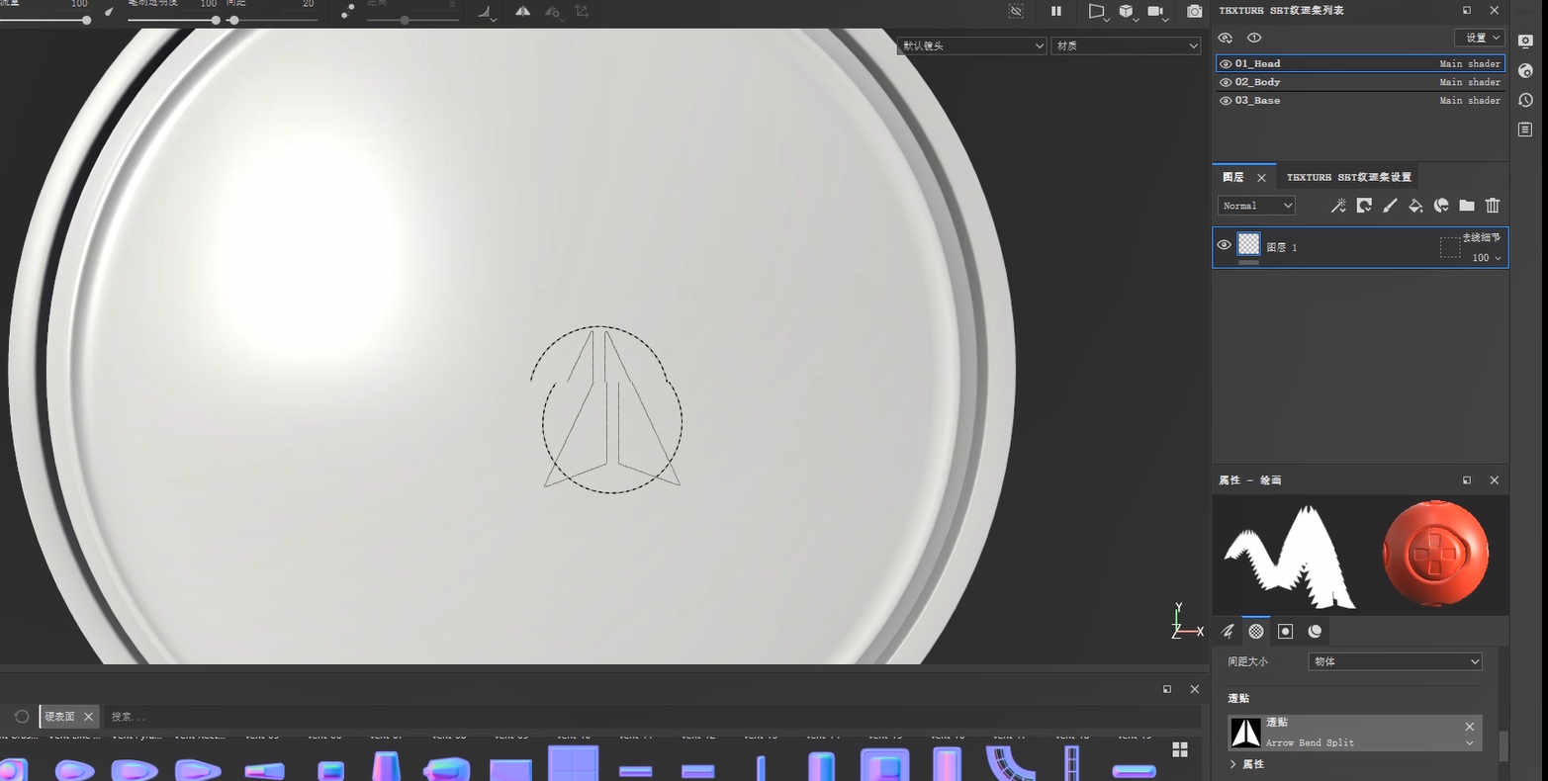Add a fill layer in the layers panel
The image size is (1548, 781).
coord(1414,205)
